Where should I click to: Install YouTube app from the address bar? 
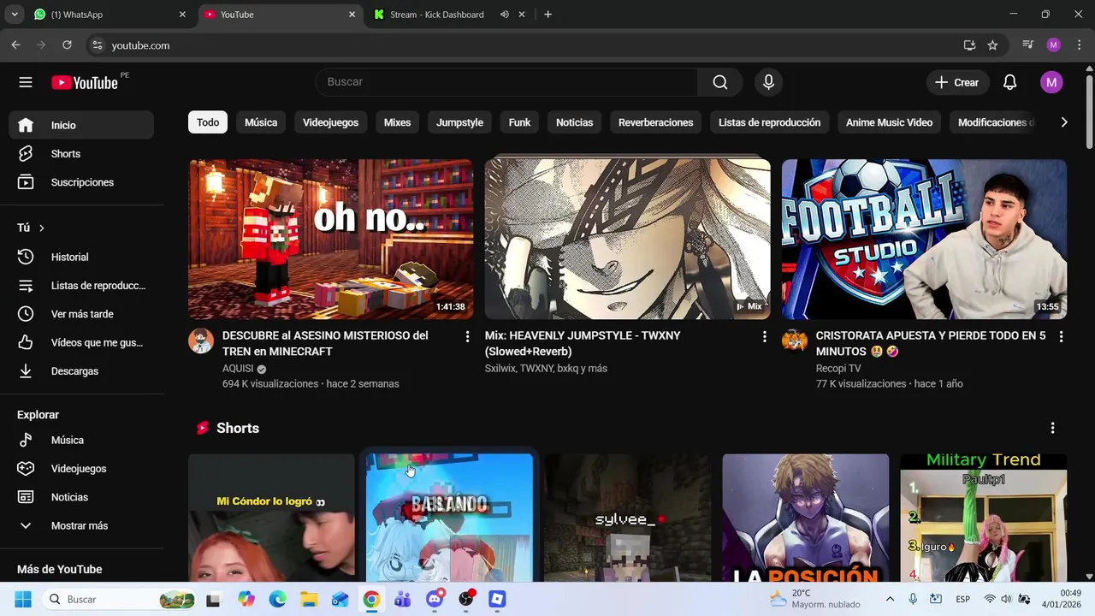click(x=969, y=45)
